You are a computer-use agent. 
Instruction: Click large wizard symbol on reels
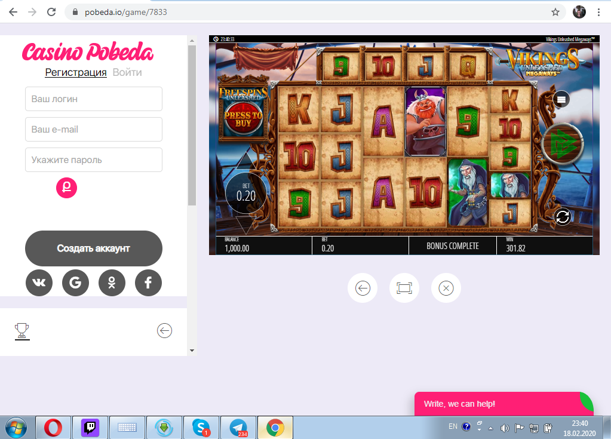point(467,192)
